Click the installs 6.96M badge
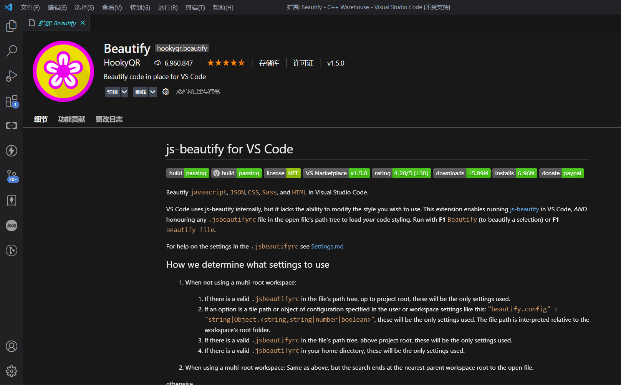This screenshot has height=385, width=621. (x=515, y=173)
